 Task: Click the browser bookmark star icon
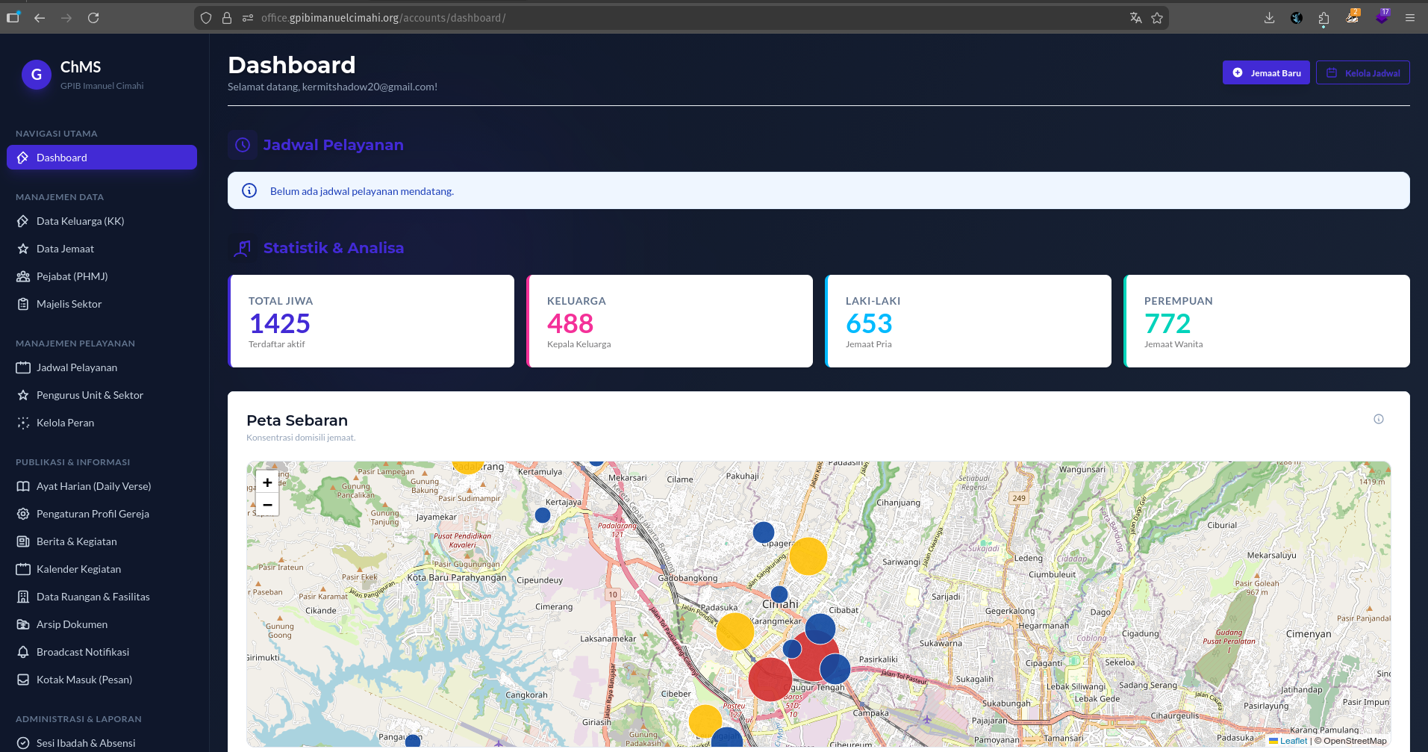coord(1157,18)
